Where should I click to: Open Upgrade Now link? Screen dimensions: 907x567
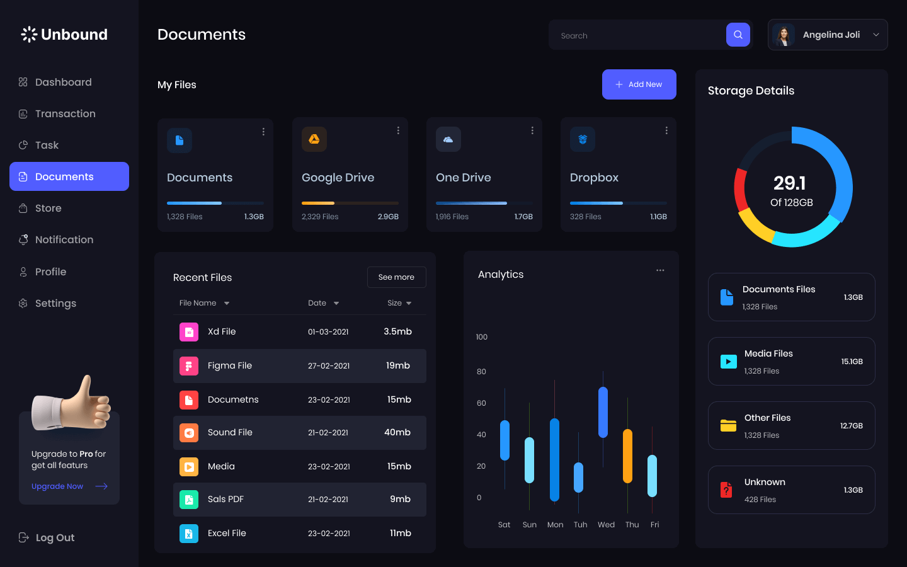pyautogui.click(x=57, y=486)
